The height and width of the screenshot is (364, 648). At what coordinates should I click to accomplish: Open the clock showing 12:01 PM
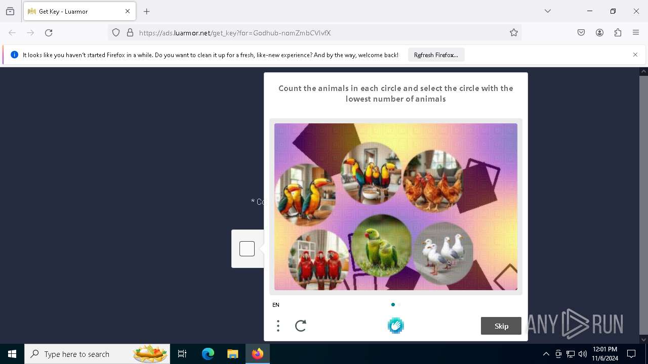pos(605,354)
